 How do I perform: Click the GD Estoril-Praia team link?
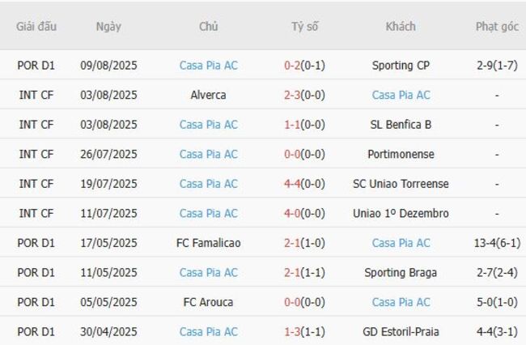[401, 332]
